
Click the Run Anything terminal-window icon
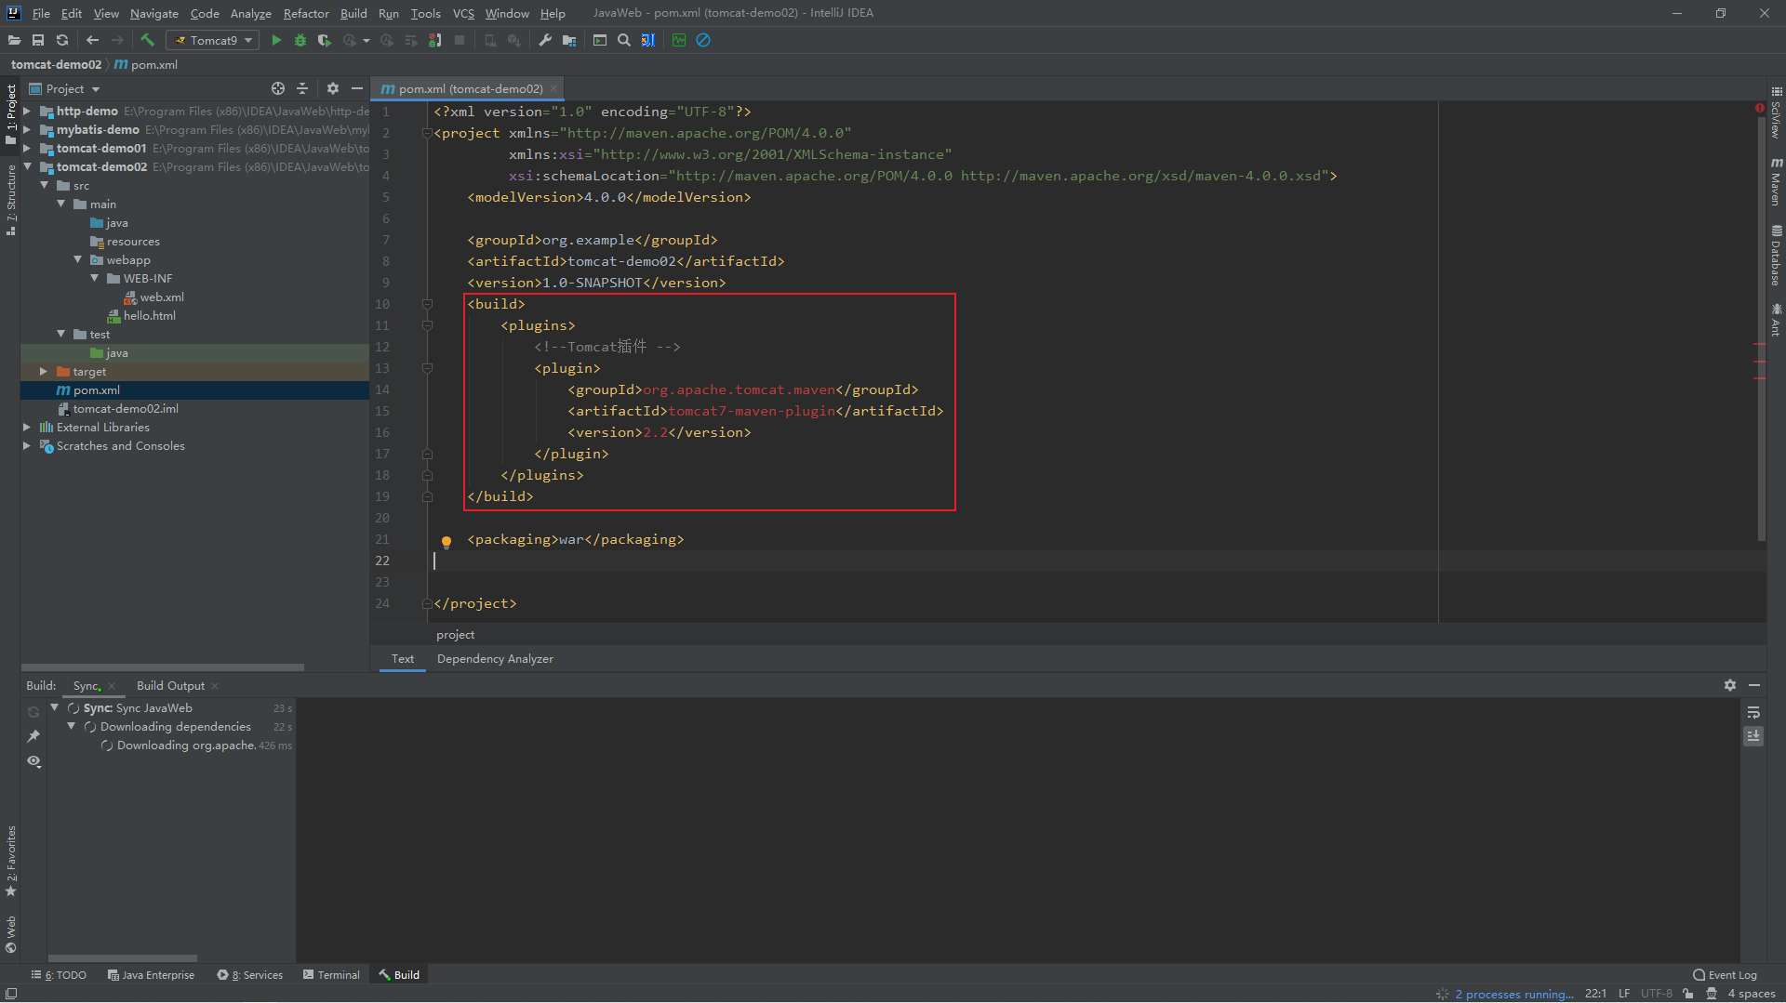[x=600, y=40]
